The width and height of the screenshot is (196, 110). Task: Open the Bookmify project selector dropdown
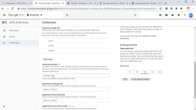(35, 15)
